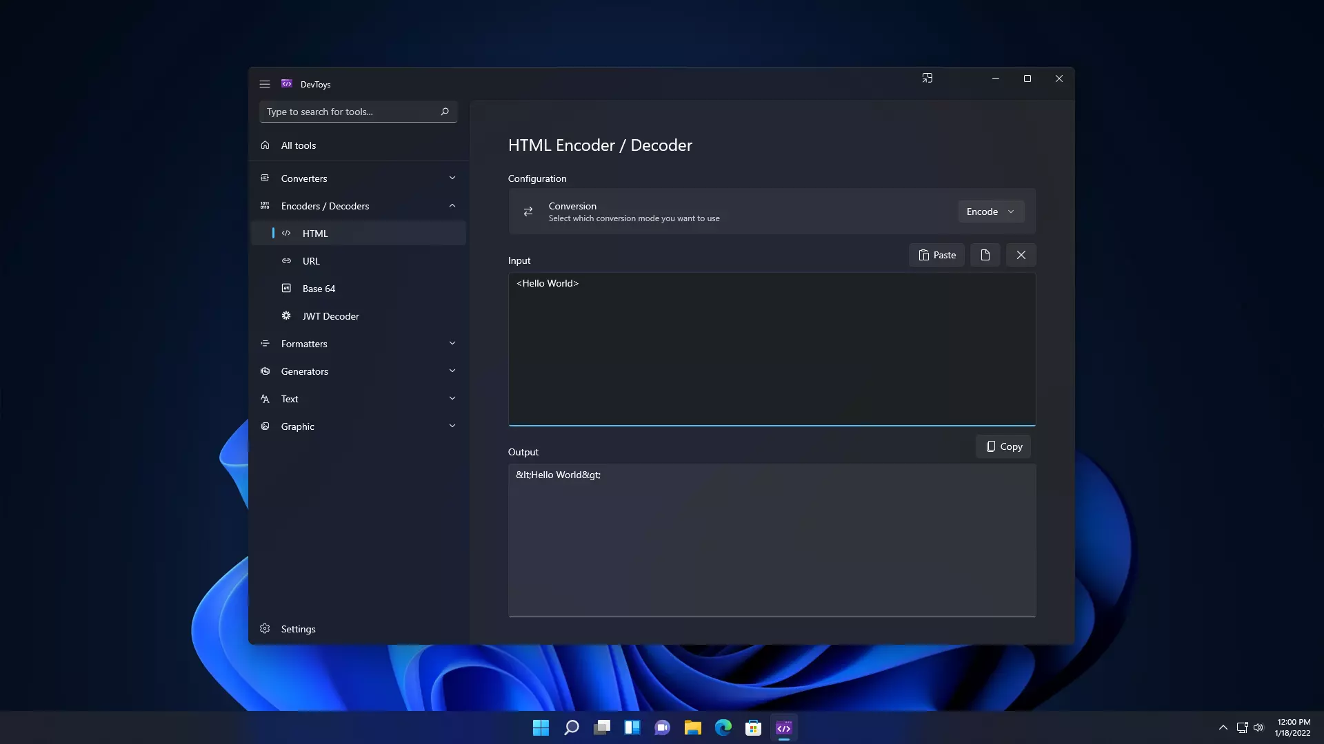Collapse the Encoders / Decoders section

click(452, 205)
